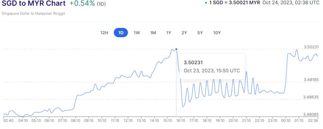Choose the 10Y time range

(x=217, y=33)
